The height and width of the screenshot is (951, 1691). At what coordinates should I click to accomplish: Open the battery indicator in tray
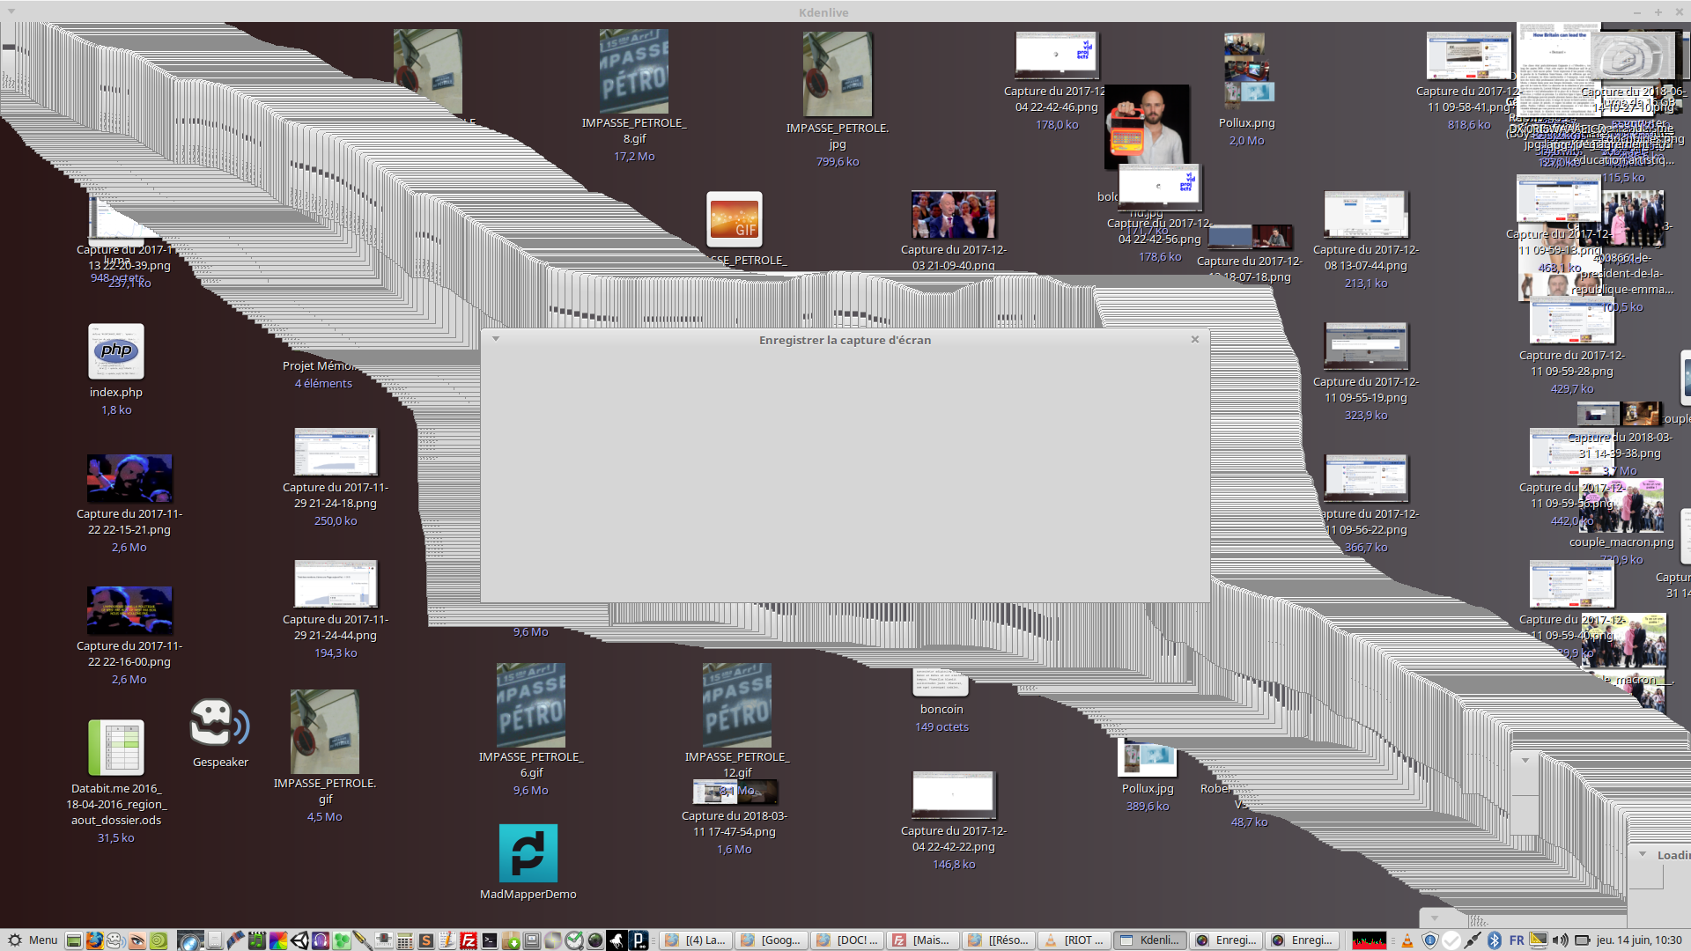pos(1583,940)
